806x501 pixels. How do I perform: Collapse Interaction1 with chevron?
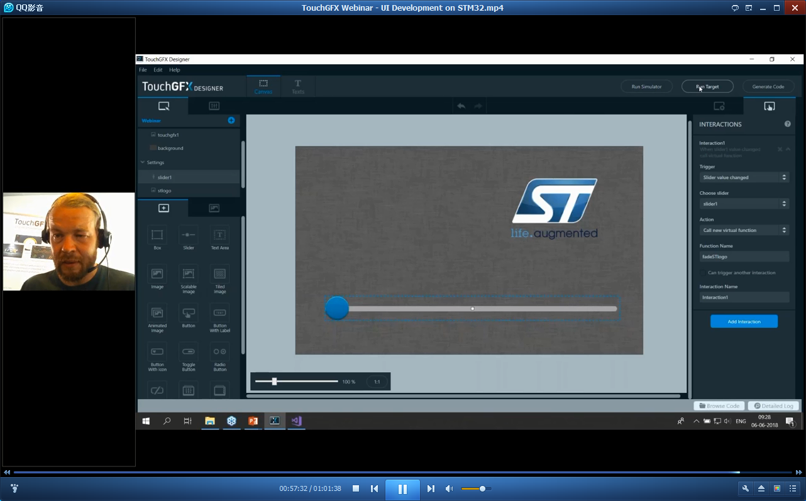(788, 149)
